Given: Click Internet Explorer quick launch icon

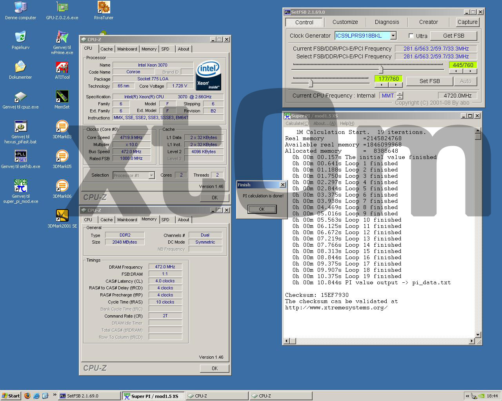Looking at the screenshot, I should (x=36, y=396).
